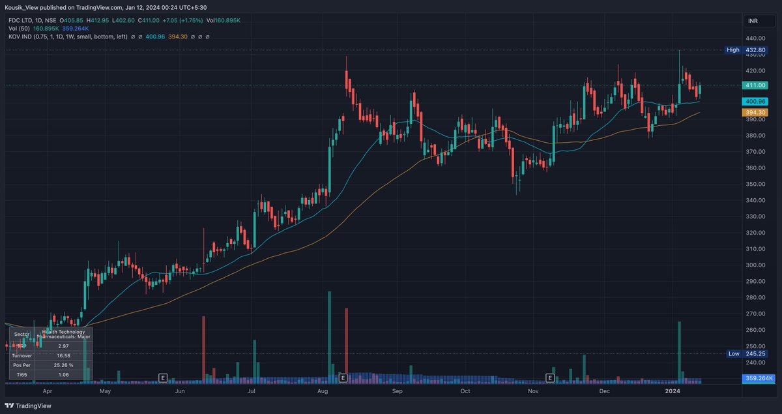Click the 1.06 value in info table
Viewport: 782px width, 414px height.
point(64,375)
